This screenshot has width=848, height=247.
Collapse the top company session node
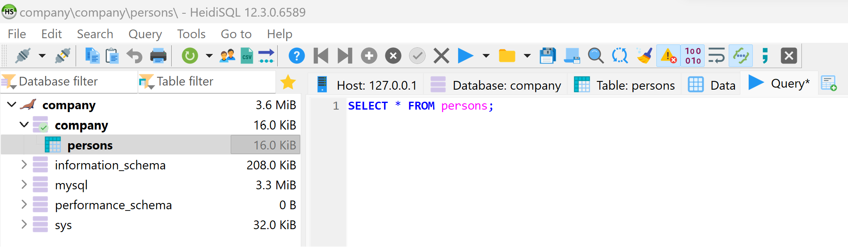[12, 105]
